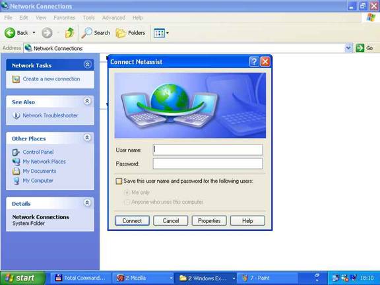Select the Me only radio button

click(127, 193)
